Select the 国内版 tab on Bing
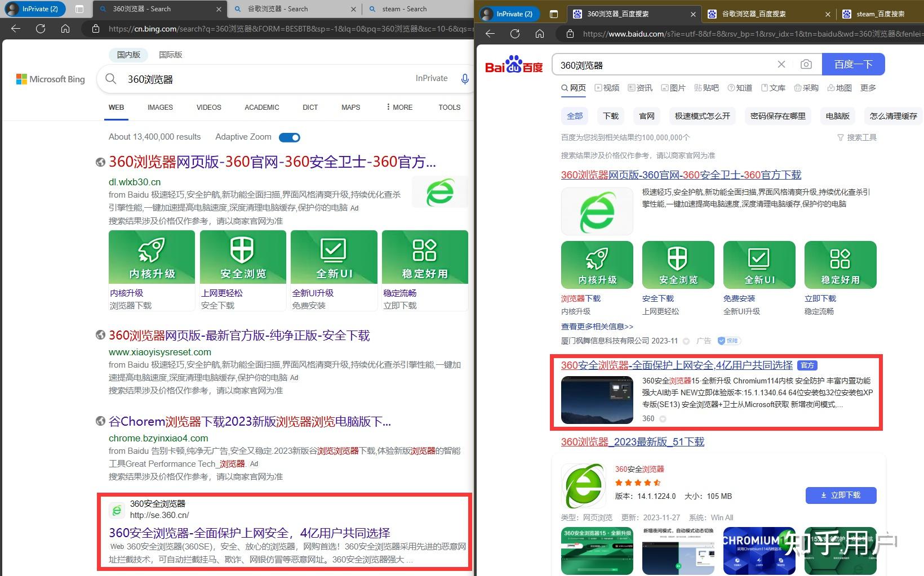924x576 pixels. click(x=128, y=55)
